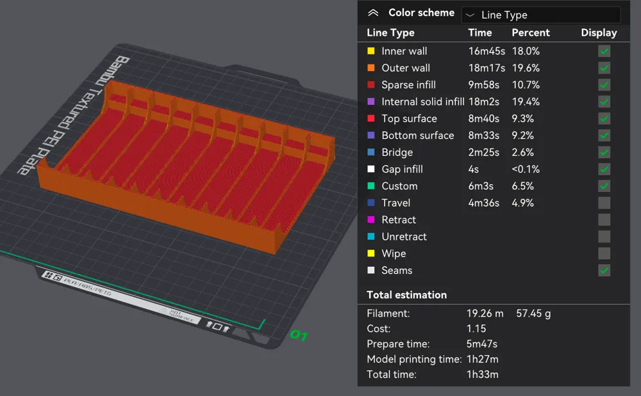Select the Bottom surface label
Viewport: 641px width, 396px height.
(x=417, y=136)
